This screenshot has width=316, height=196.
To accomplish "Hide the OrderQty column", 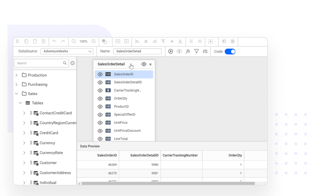I will 100,99.
